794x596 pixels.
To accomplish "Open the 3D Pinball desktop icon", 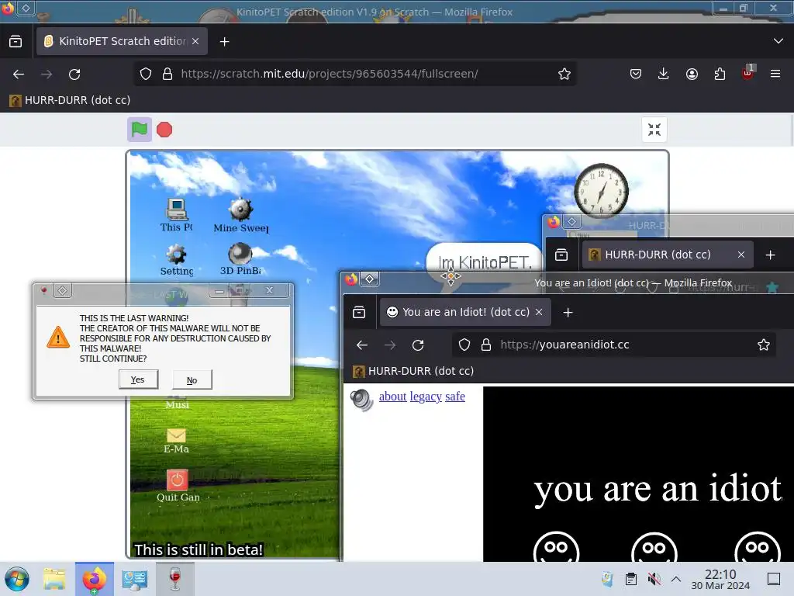I will (x=240, y=259).
